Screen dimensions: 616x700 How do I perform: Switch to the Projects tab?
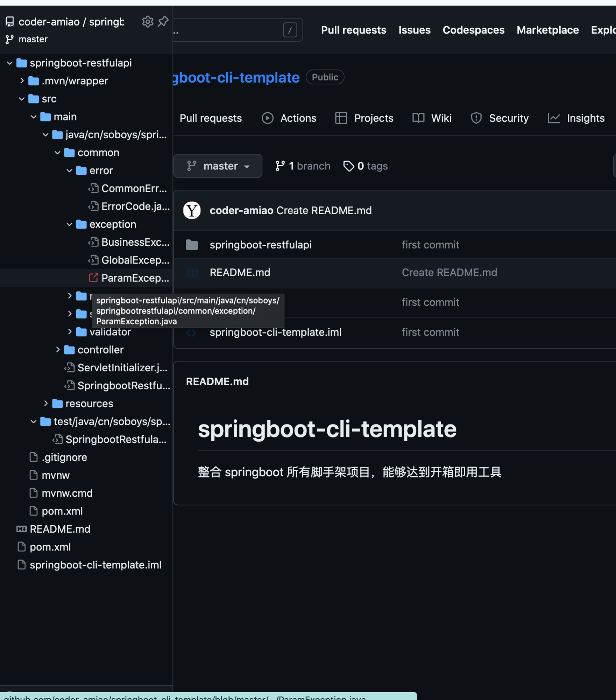[364, 118]
